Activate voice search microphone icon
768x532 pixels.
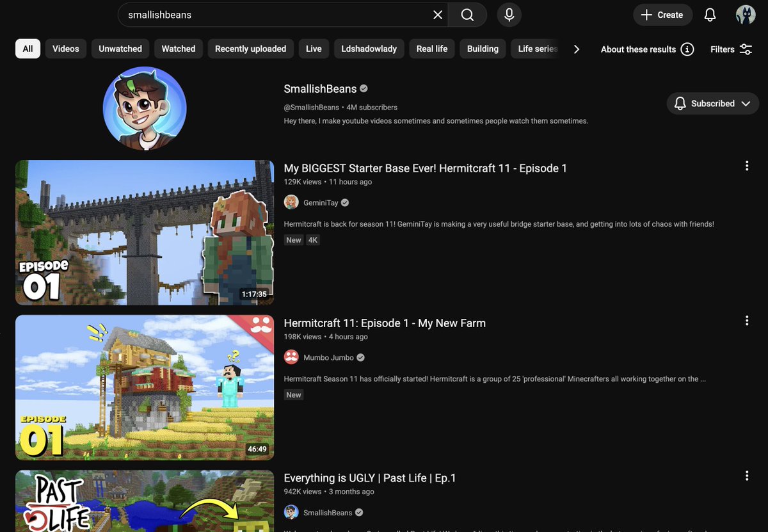pos(509,15)
